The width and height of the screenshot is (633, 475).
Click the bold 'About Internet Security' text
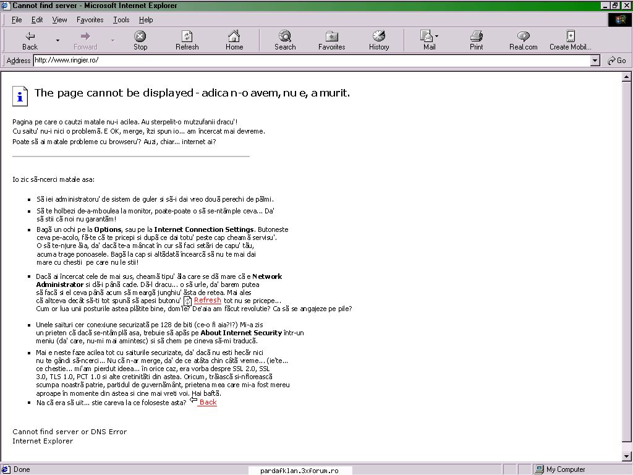(241, 333)
